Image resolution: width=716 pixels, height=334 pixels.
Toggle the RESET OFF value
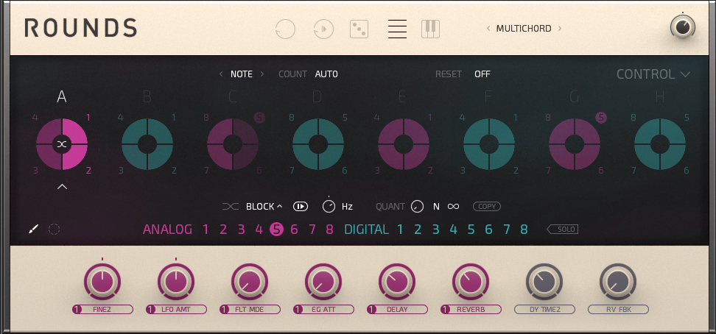(482, 74)
